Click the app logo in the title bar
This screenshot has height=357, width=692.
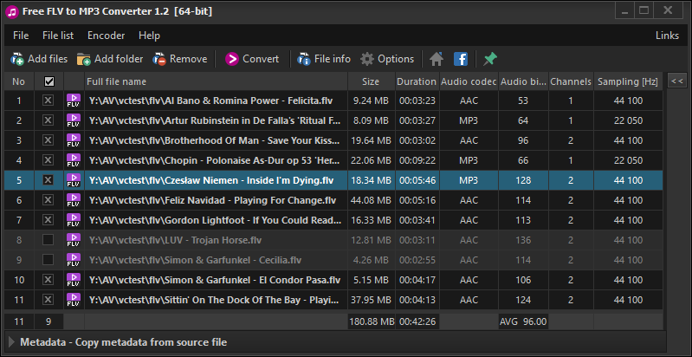[13, 11]
